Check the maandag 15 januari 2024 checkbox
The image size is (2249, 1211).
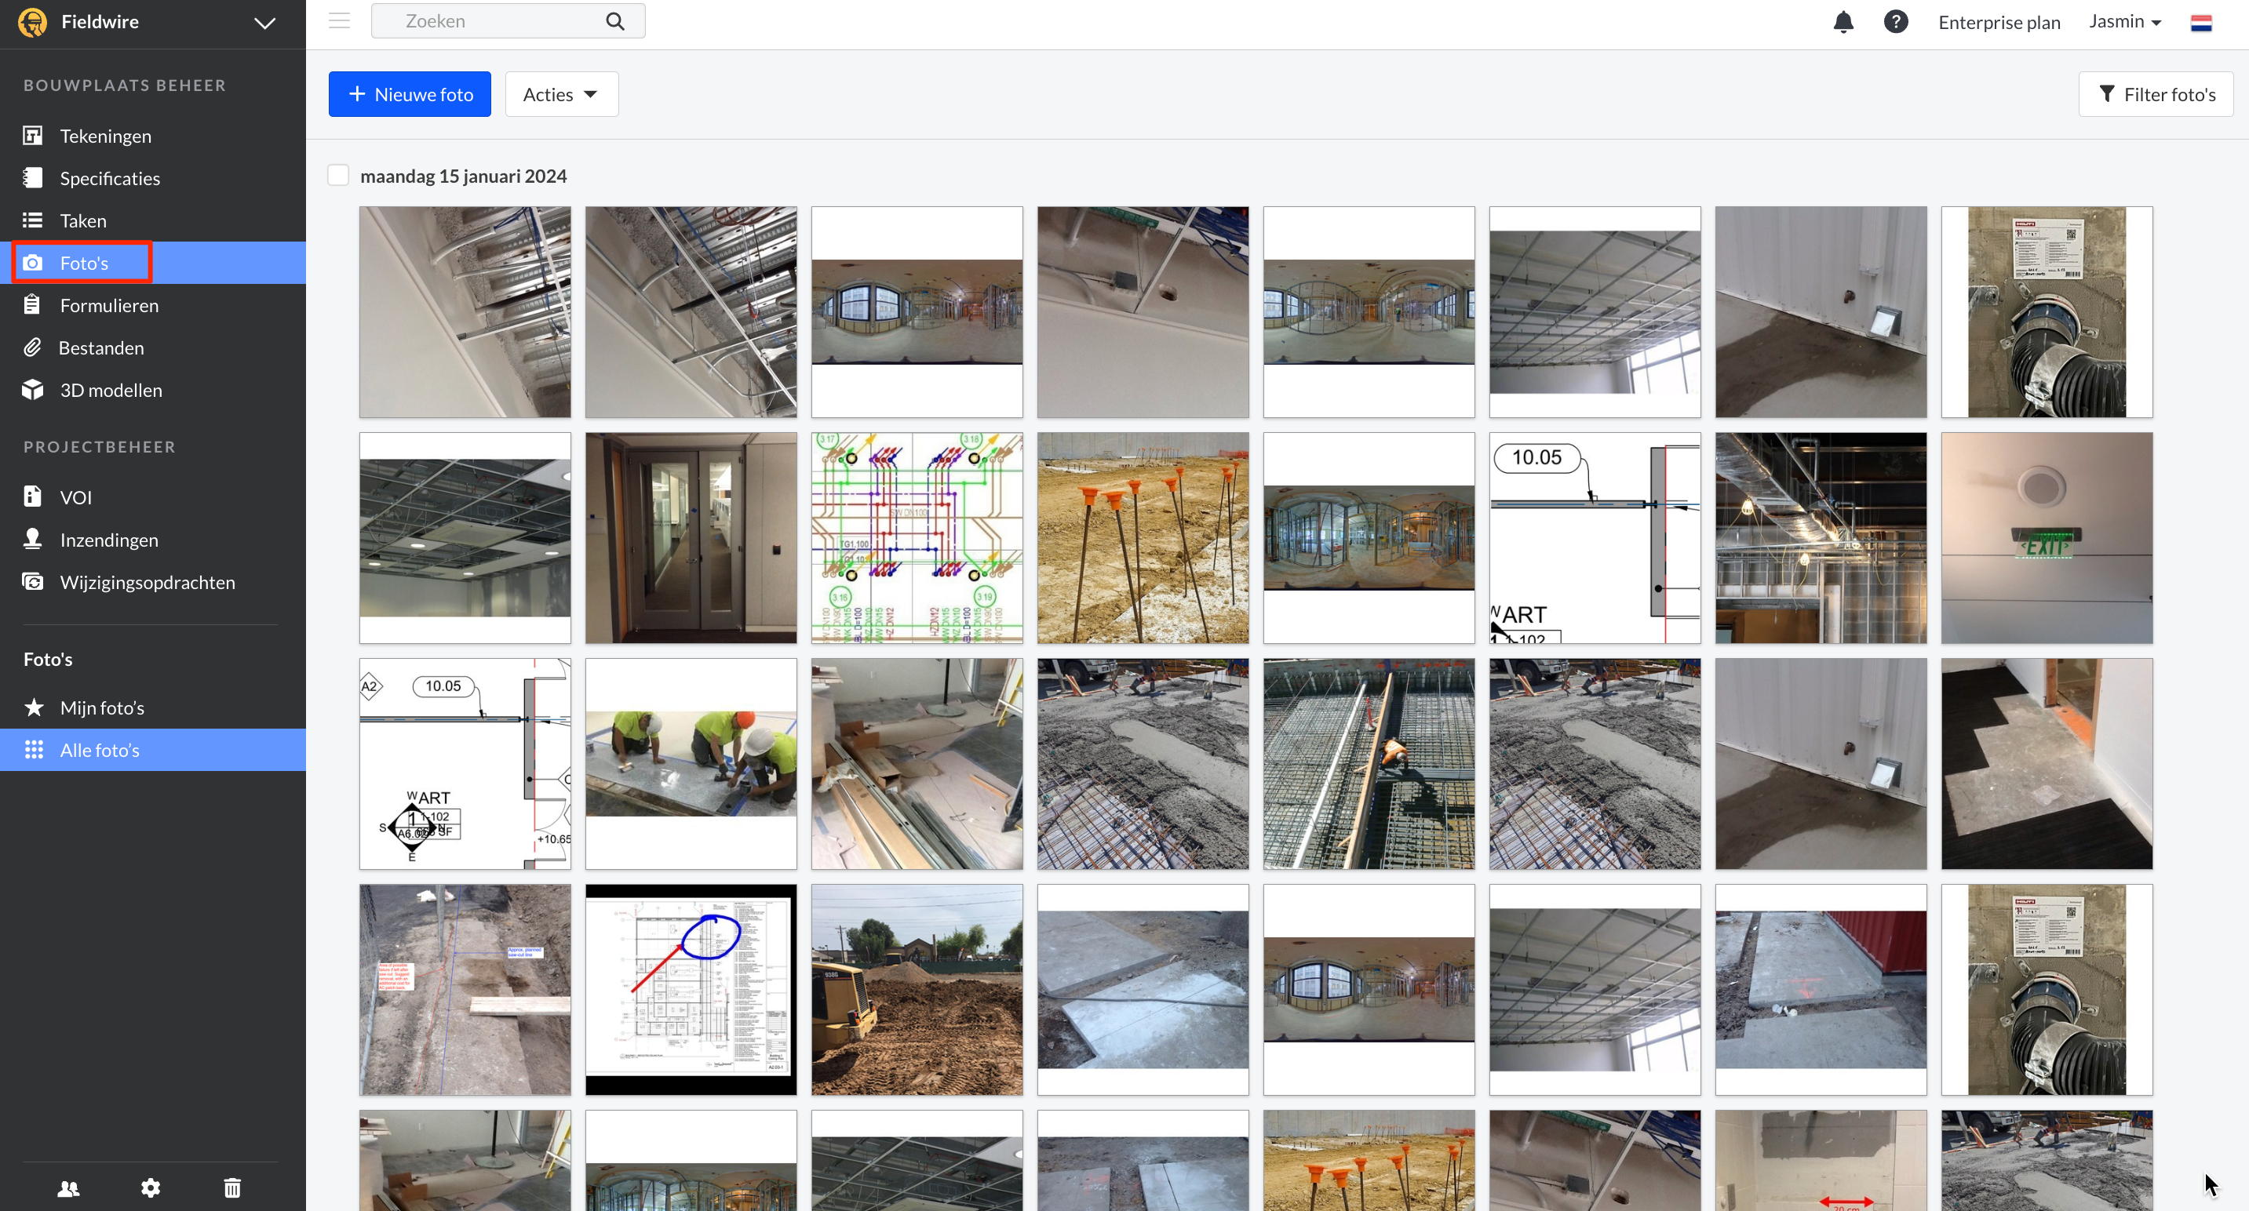tap(339, 176)
